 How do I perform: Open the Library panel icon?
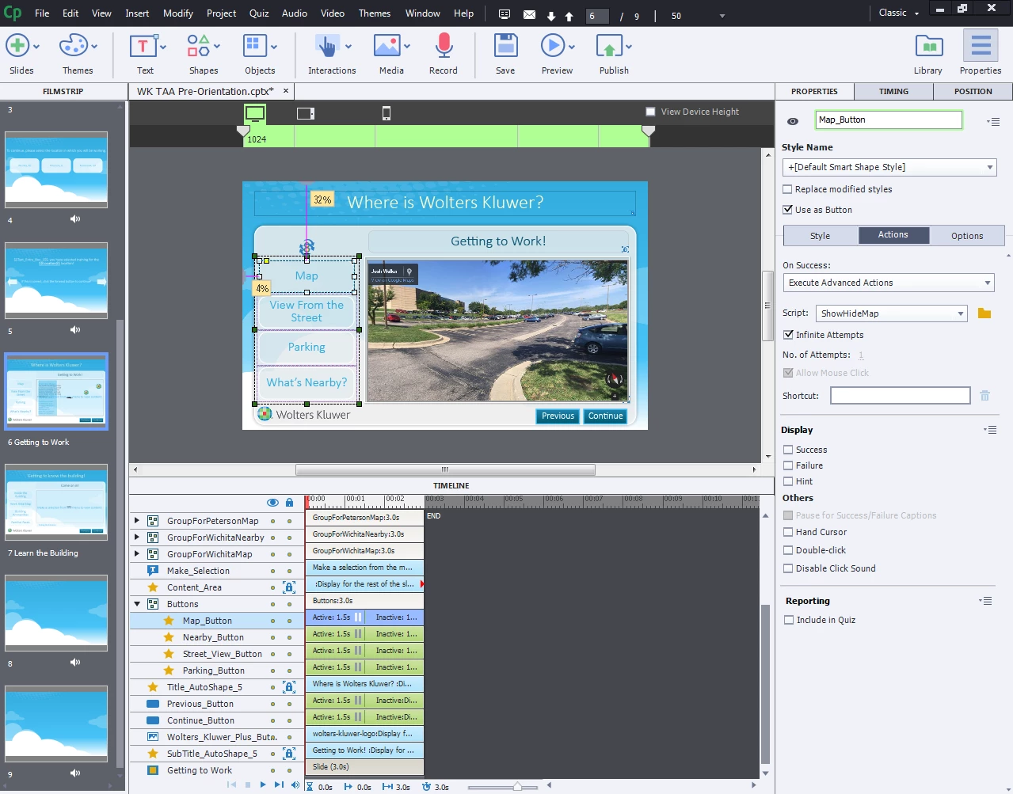(x=928, y=46)
